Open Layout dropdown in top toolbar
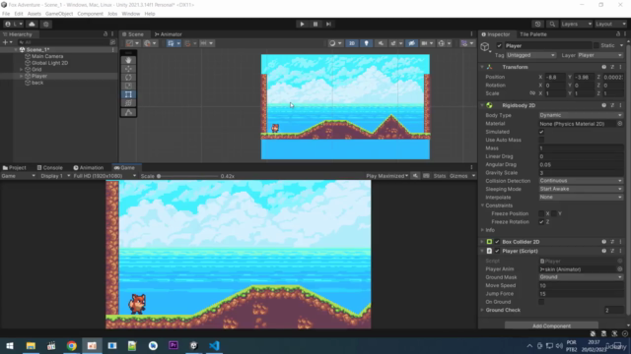This screenshot has width=631, height=354. pyautogui.click(x=610, y=24)
